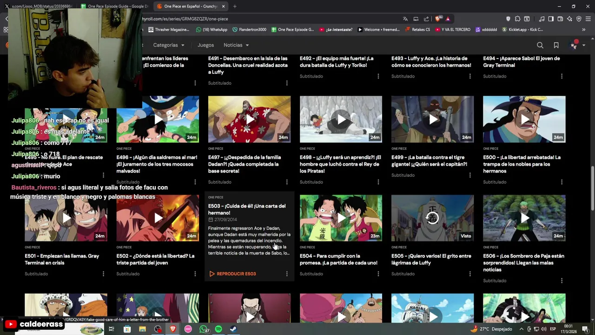Viewport: 595px width, 335px height.
Task: Open the three-dot menu for episode E505
Action: point(470,274)
